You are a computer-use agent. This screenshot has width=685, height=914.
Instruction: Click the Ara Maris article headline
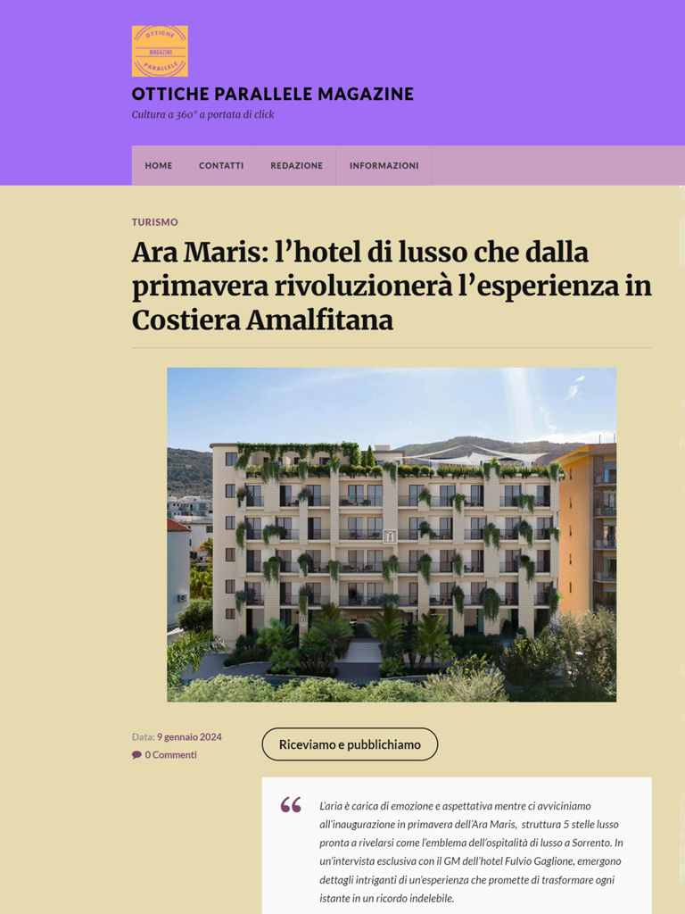[x=392, y=286]
